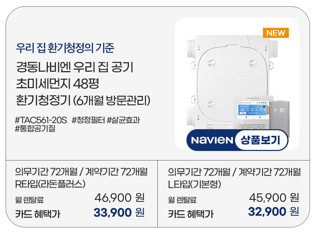Viewport: 316px width, 241px height.
Task: Click the 경동나비엔 우리 집 공기 title line
Action: [x=75, y=68]
